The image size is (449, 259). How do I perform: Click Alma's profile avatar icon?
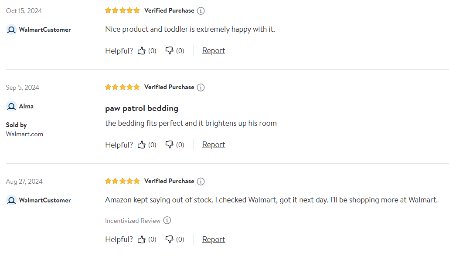point(12,106)
